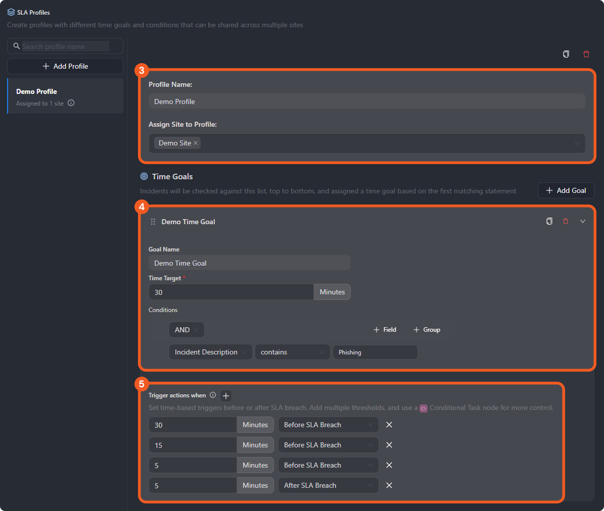The width and height of the screenshot is (604, 511).
Task: Delete the profile using the red trash icon
Action: [x=586, y=54]
